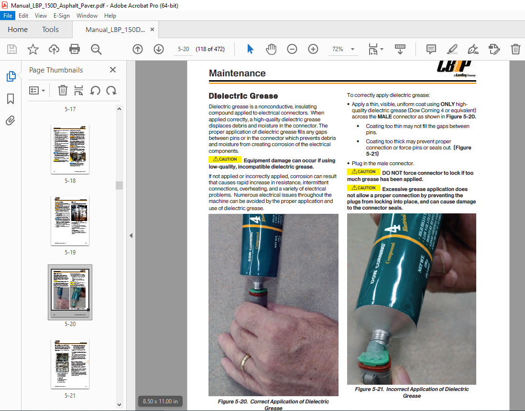The height and width of the screenshot is (411, 525).
Task: Choose the Selection arrow tool
Action: pyautogui.click(x=250, y=50)
